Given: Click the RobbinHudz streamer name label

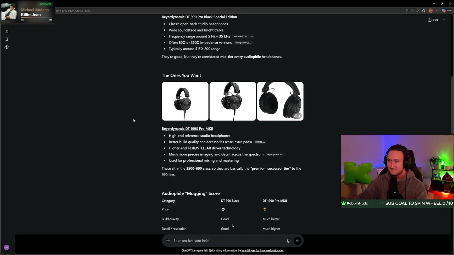Looking at the screenshot, I should (357, 203).
